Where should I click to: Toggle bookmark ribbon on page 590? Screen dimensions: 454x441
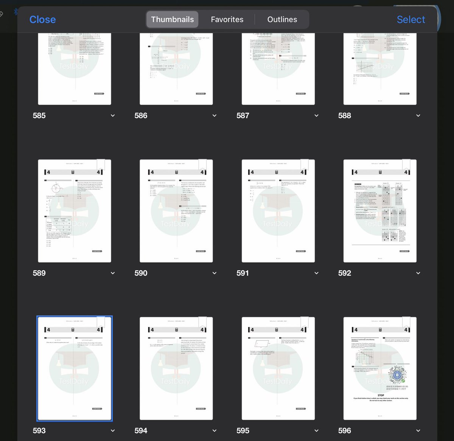202,165
